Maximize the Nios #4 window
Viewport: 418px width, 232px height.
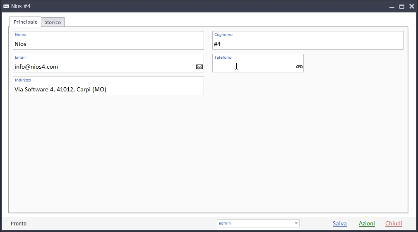pos(401,7)
